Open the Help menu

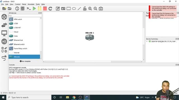coord(43,4)
